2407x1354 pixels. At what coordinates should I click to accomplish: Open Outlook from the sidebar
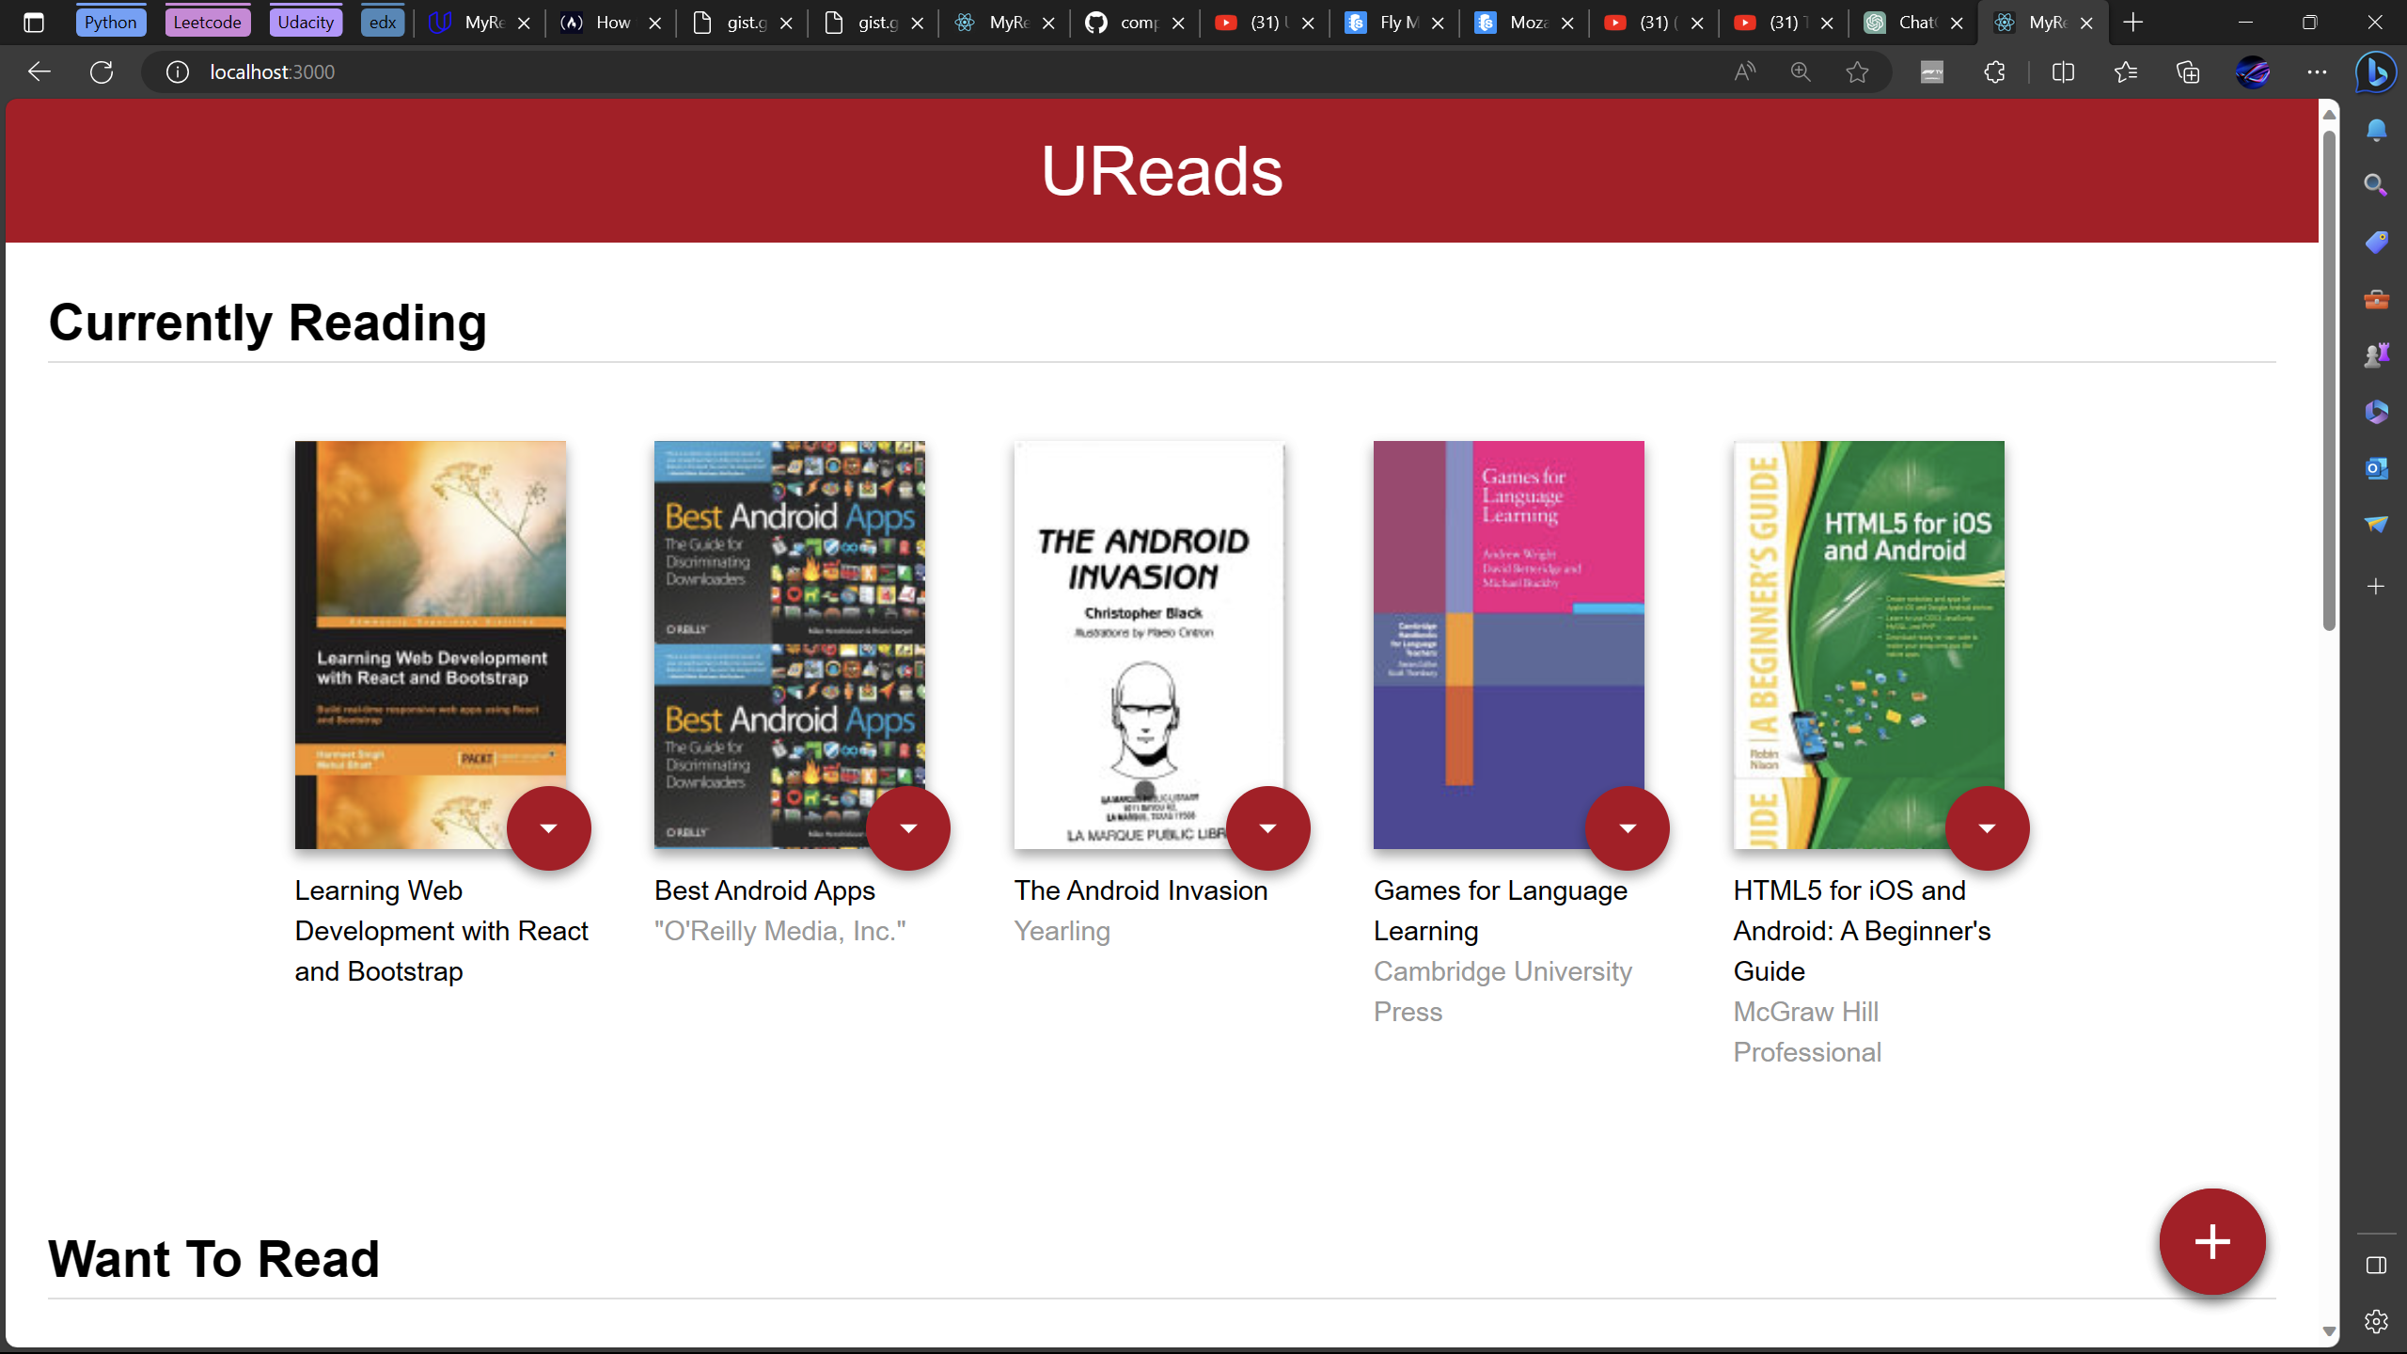click(2375, 467)
